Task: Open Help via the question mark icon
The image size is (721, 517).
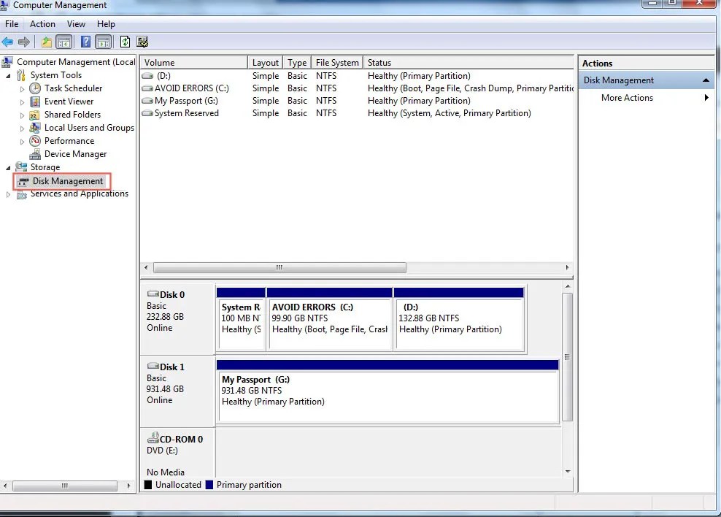Action: [x=86, y=42]
